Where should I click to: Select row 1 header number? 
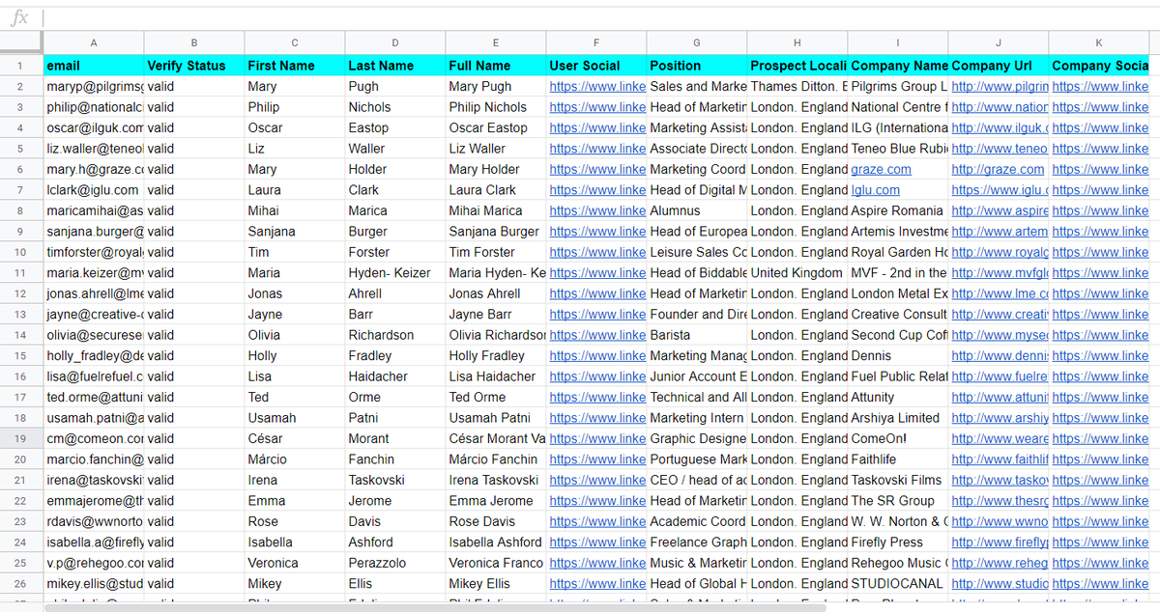click(19, 66)
